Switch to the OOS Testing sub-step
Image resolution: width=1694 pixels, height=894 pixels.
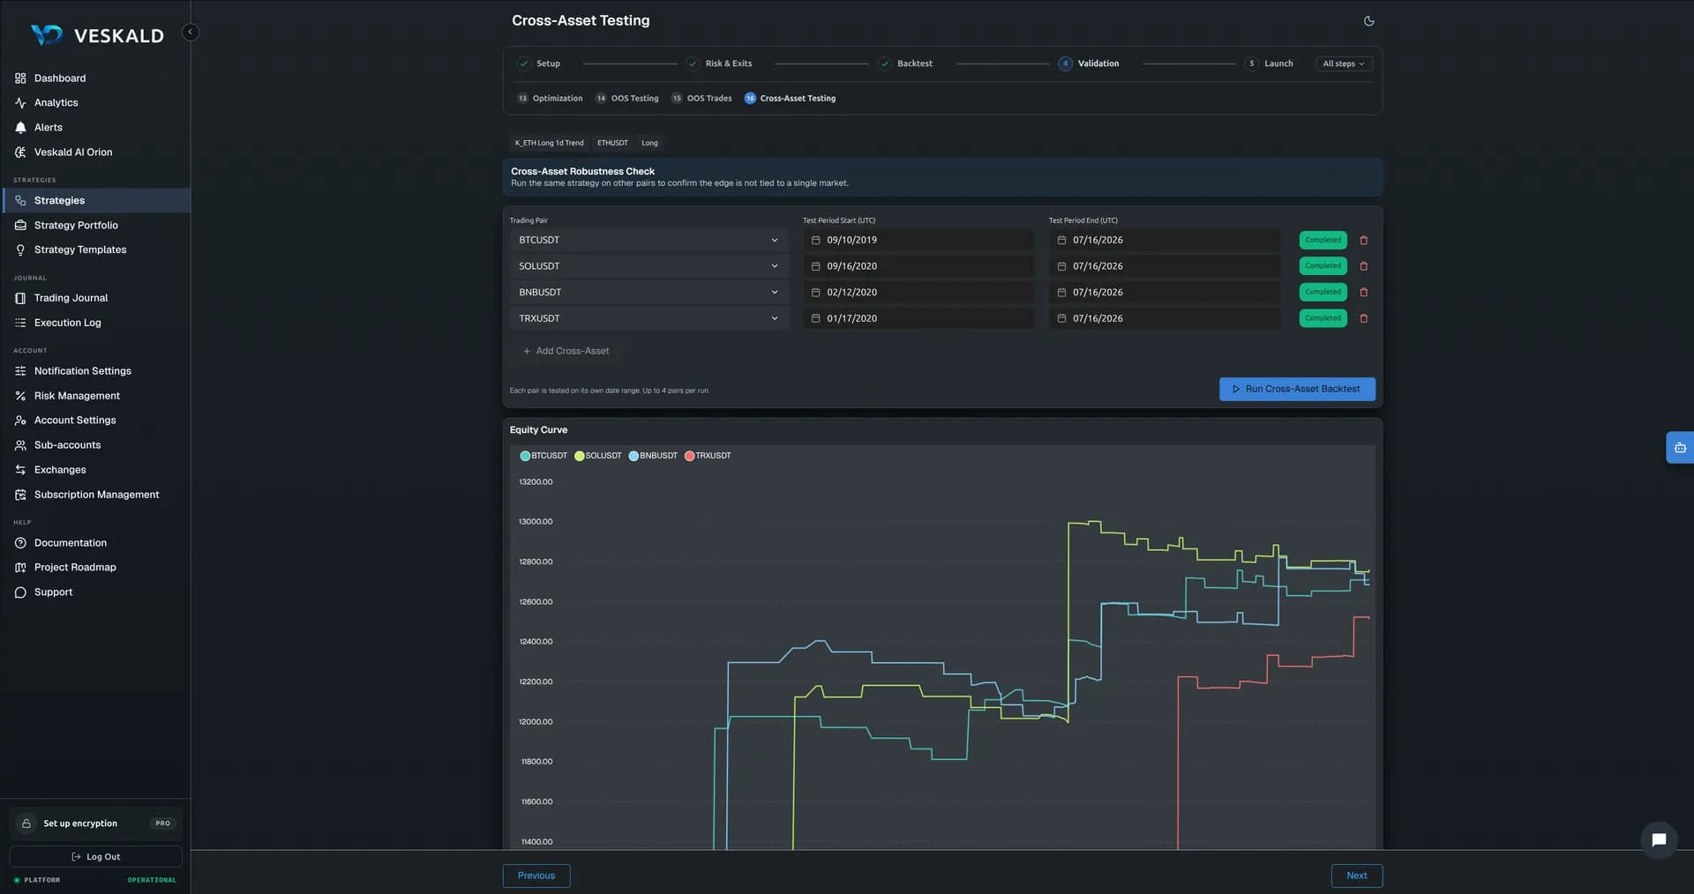(x=627, y=99)
